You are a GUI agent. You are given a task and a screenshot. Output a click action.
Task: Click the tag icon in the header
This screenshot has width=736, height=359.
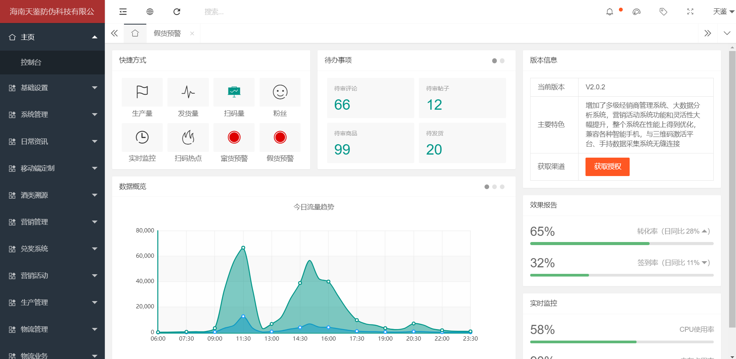click(x=663, y=12)
